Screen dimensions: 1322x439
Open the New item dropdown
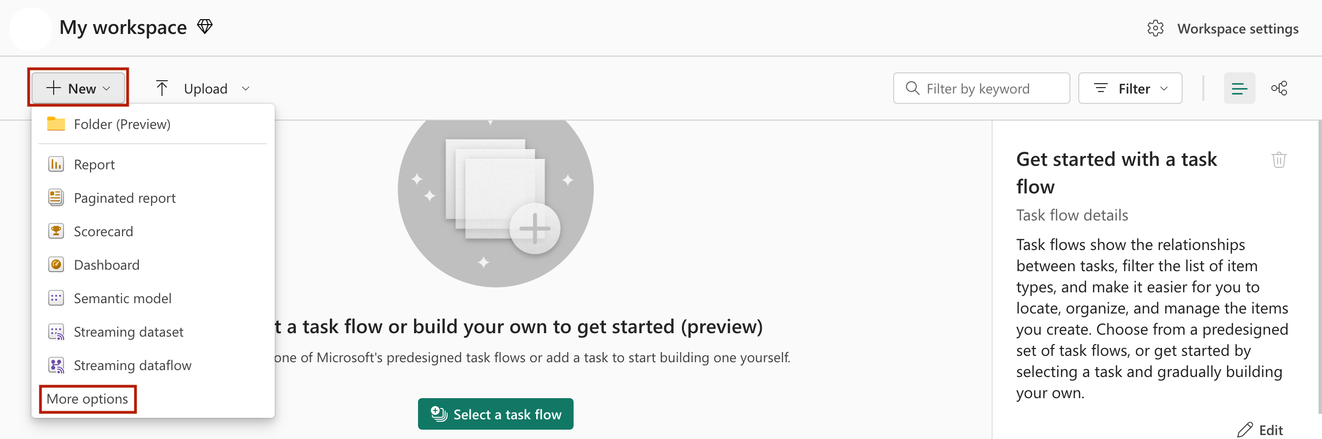[x=78, y=88]
